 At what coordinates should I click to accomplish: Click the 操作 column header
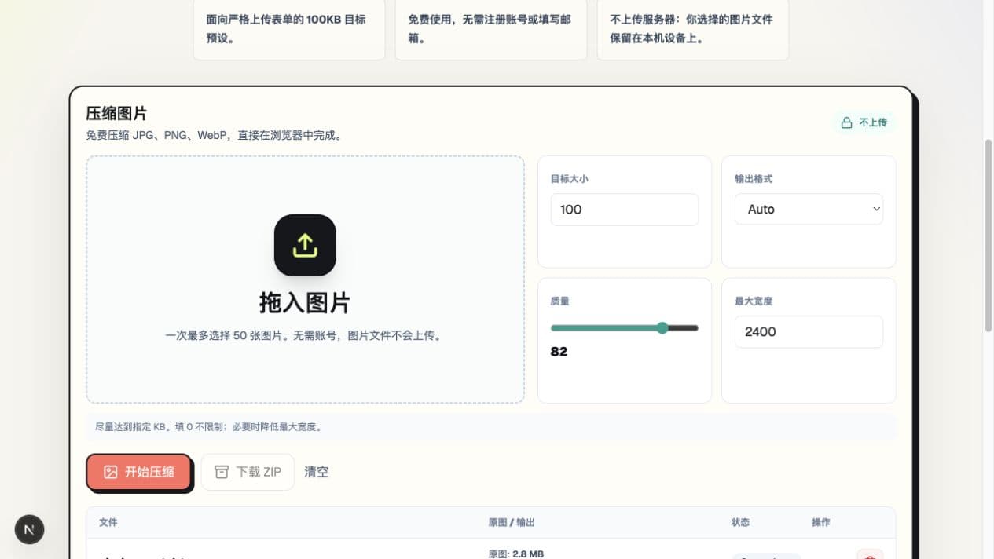(821, 522)
